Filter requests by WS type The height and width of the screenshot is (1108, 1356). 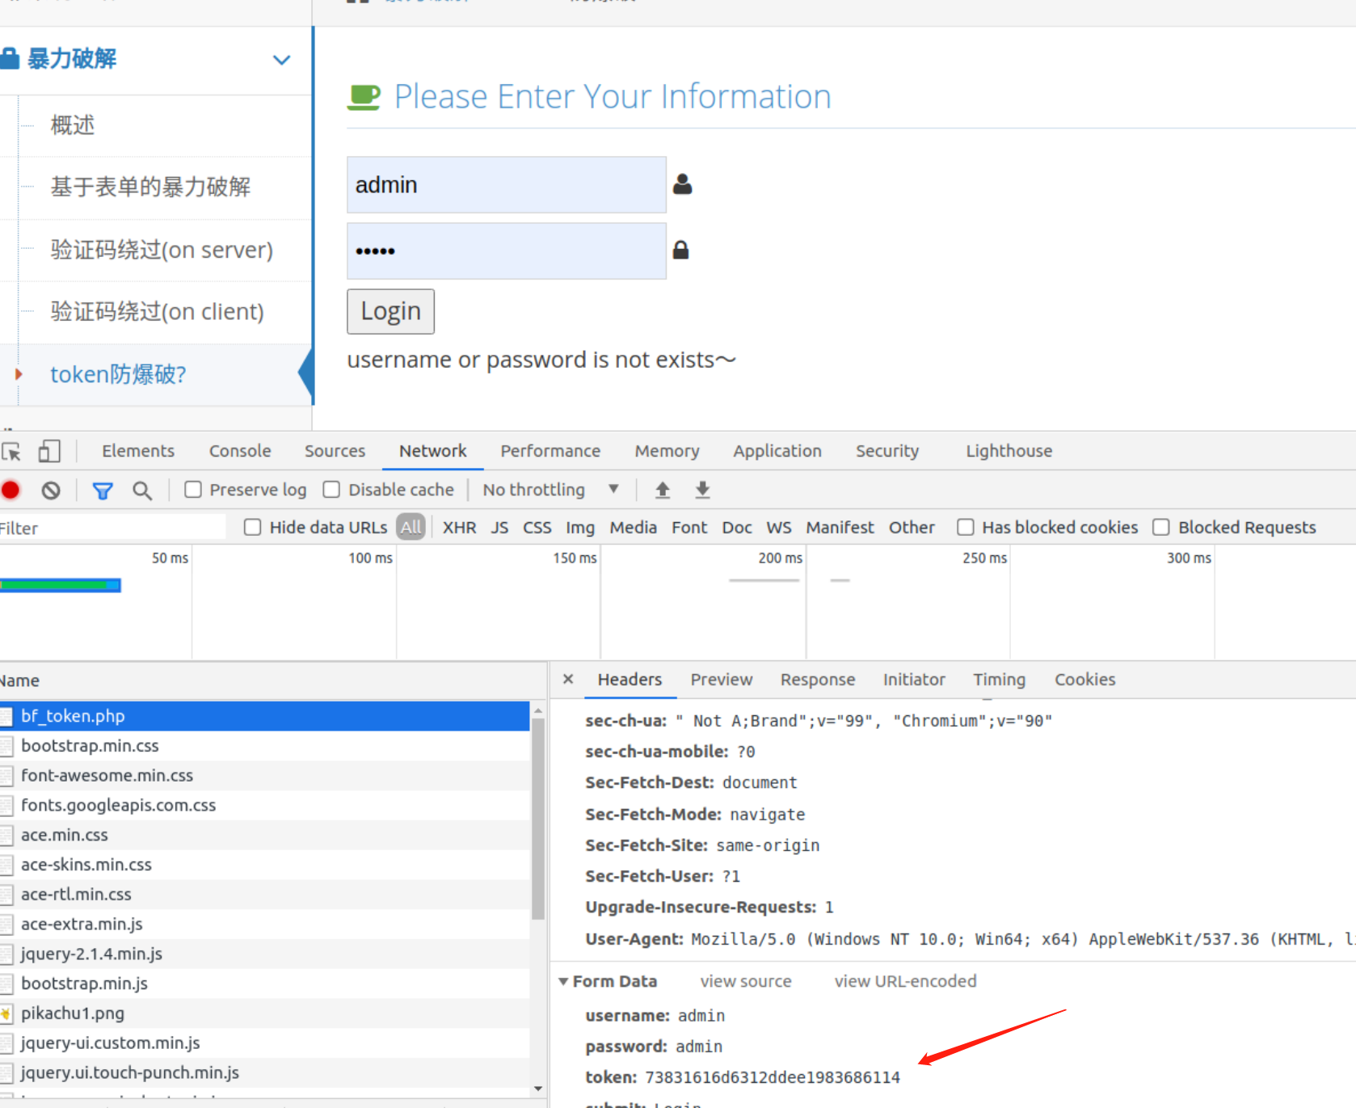click(x=779, y=528)
